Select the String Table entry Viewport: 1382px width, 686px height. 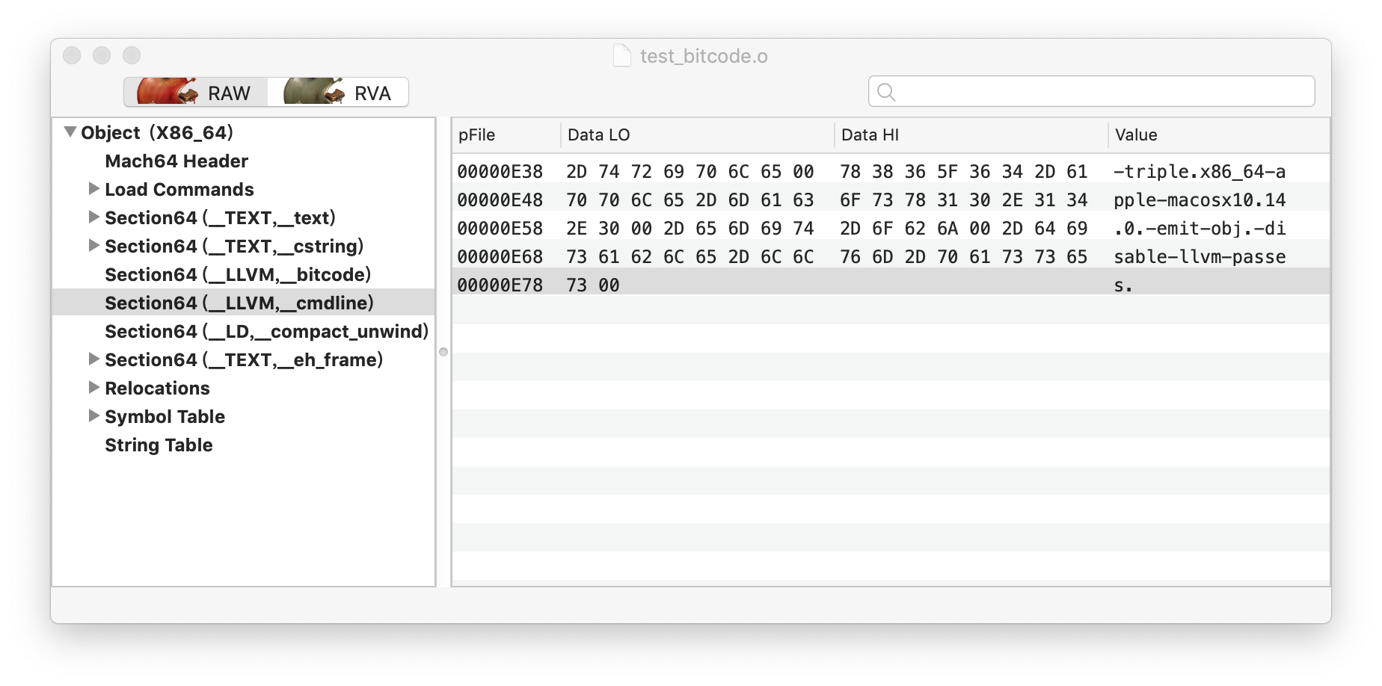[159, 445]
